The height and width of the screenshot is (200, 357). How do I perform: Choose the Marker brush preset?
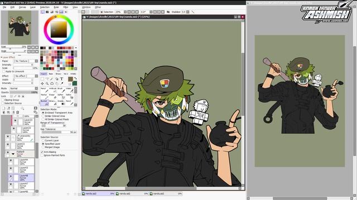[44, 96]
